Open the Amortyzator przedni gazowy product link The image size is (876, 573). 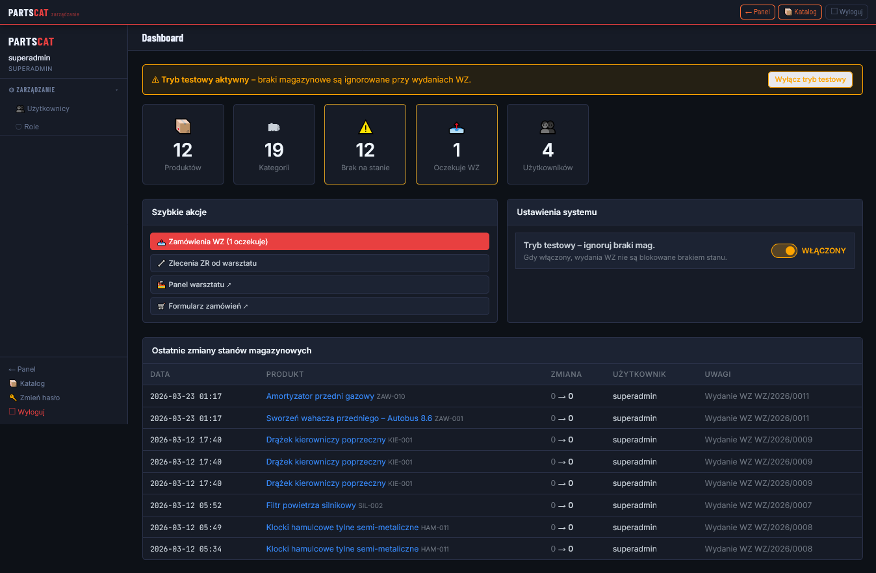(320, 396)
